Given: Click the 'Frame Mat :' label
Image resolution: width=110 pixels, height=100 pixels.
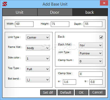Looking at the screenshot, I should tap(15, 47).
